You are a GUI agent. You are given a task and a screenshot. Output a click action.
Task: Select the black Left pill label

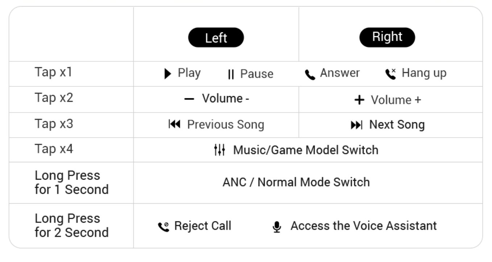pos(216,37)
